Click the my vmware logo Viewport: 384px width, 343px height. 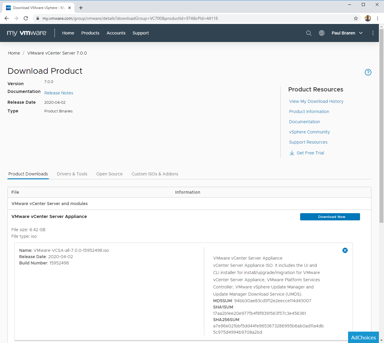[27, 33]
